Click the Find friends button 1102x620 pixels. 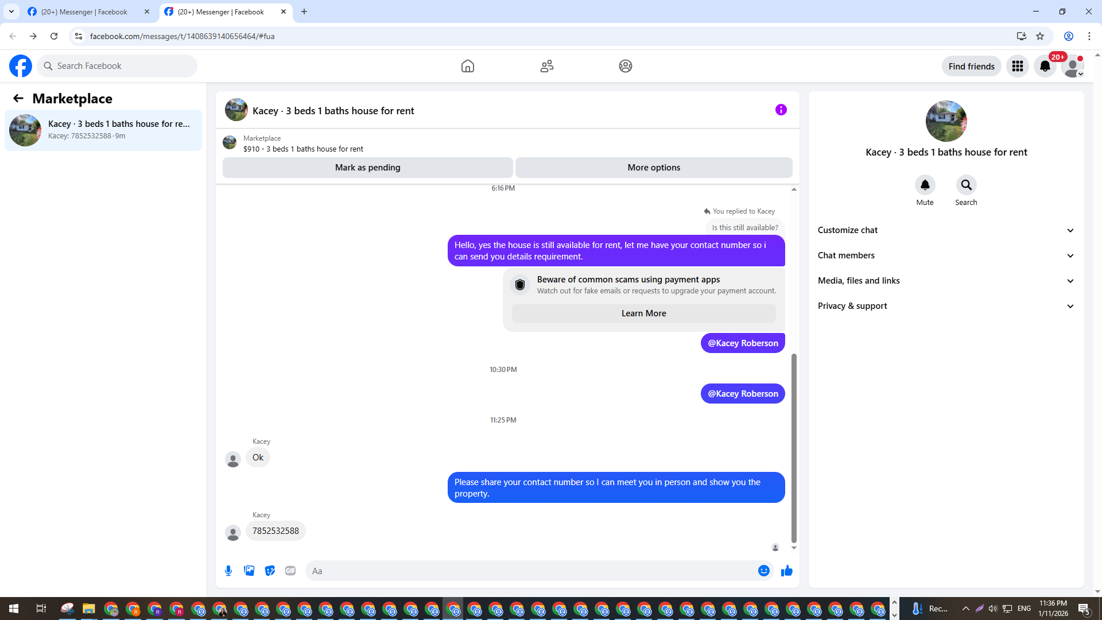[x=971, y=66]
